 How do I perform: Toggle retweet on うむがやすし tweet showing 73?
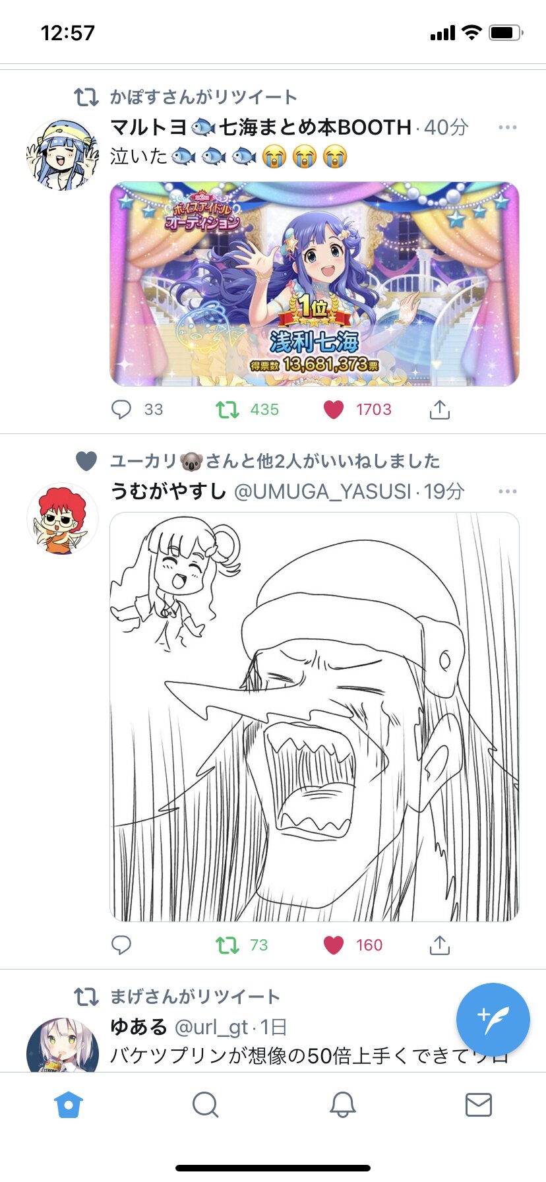(228, 945)
